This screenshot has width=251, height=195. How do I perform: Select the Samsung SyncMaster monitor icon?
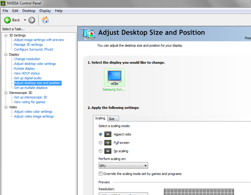115,77
